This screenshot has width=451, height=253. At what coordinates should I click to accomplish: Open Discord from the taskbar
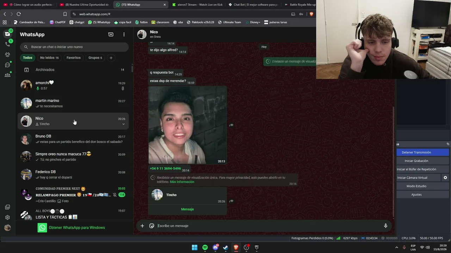click(215, 247)
